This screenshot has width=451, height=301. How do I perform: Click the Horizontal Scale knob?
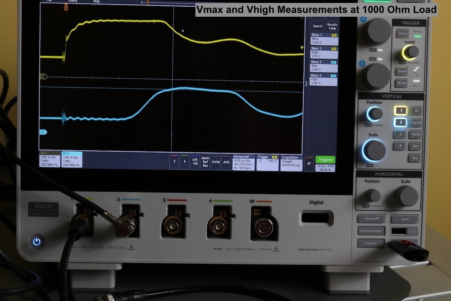pyautogui.click(x=407, y=196)
